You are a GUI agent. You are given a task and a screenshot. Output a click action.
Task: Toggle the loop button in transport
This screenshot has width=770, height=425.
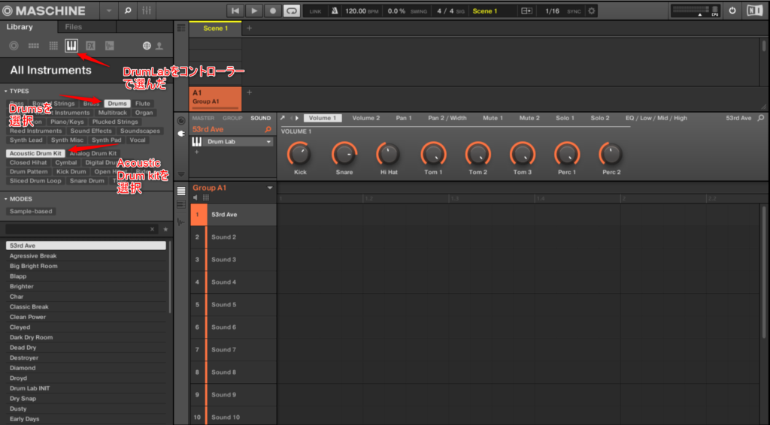coord(291,11)
